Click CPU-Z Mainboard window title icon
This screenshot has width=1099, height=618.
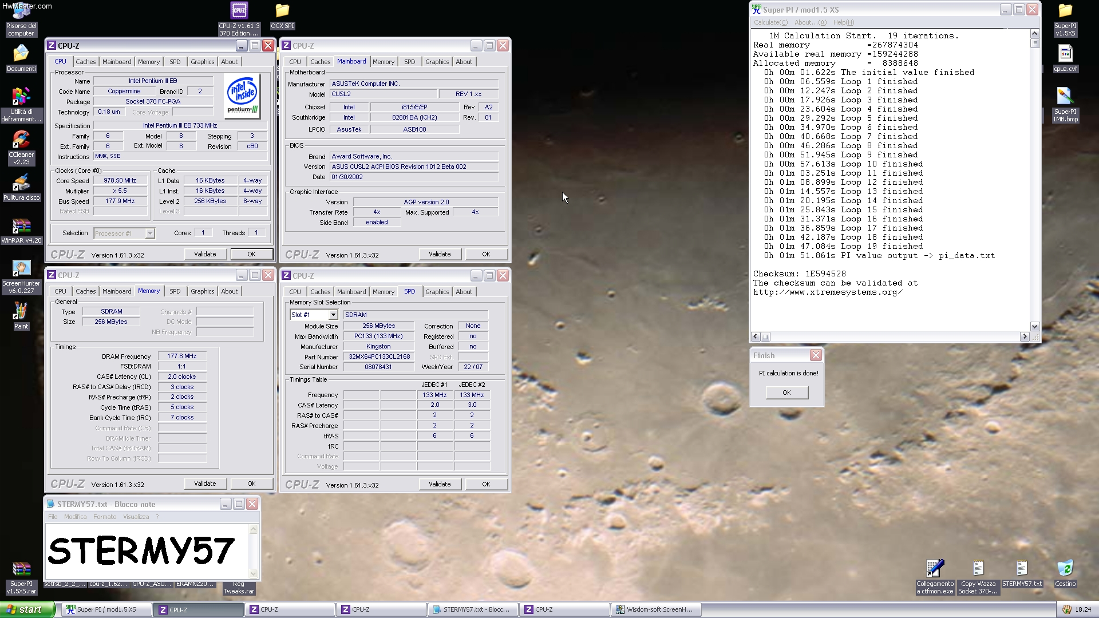pyautogui.click(x=286, y=46)
